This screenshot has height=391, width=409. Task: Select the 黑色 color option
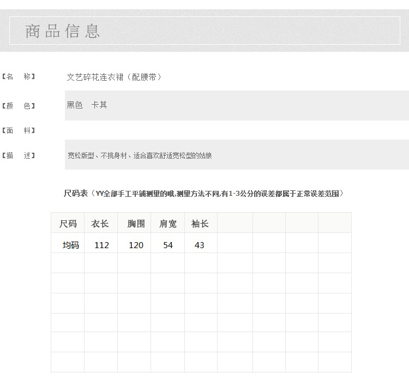tap(75, 105)
